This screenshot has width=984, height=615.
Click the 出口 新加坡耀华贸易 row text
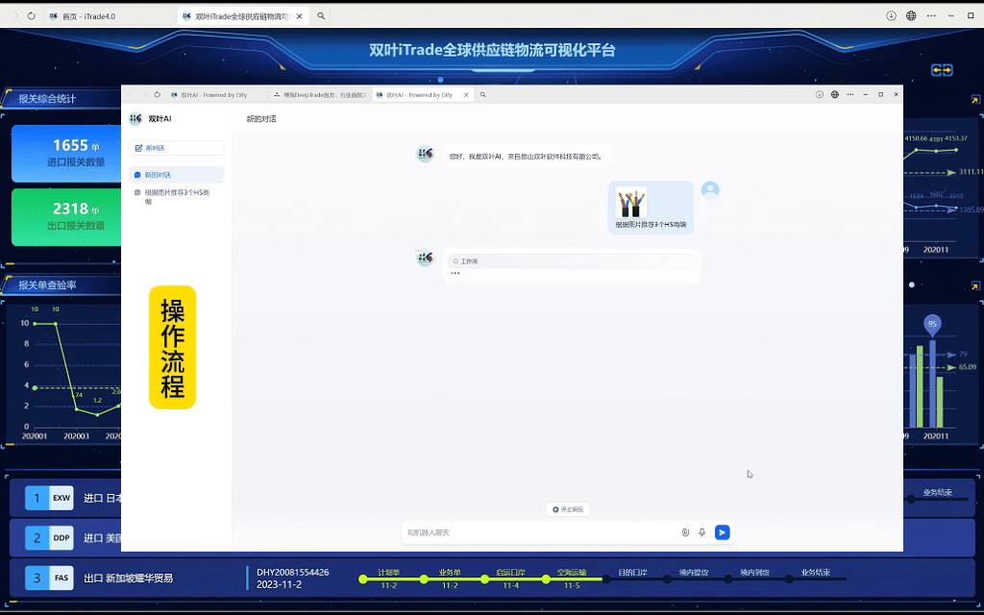(128, 578)
